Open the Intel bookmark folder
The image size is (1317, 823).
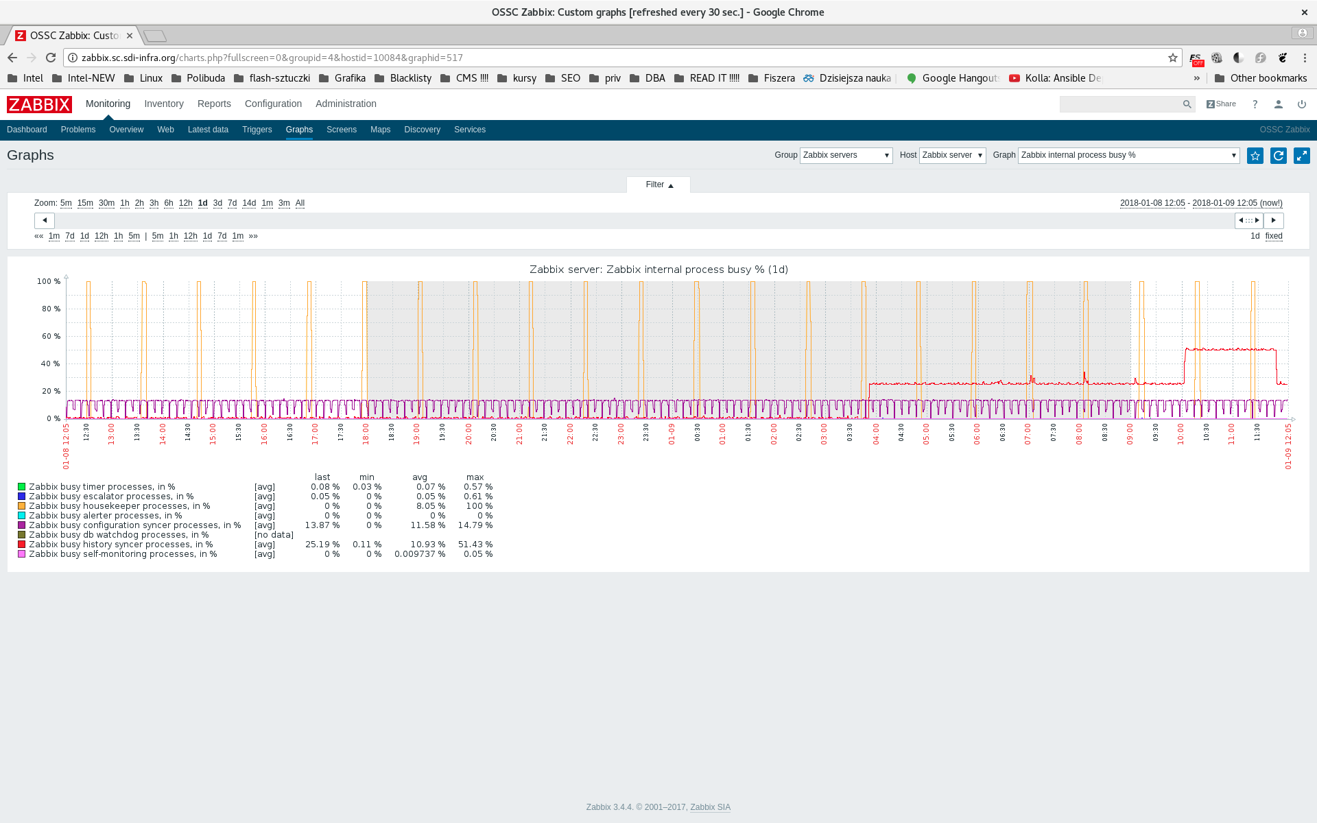point(25,78)
